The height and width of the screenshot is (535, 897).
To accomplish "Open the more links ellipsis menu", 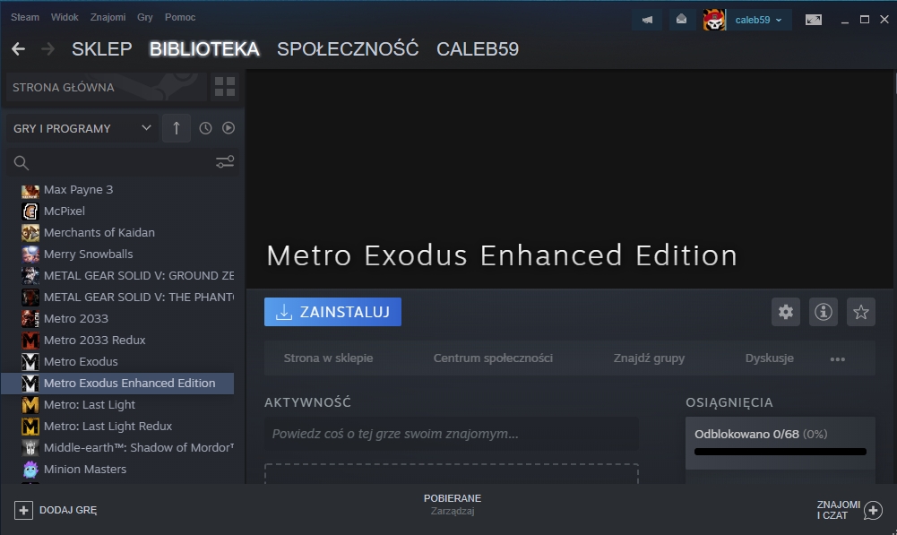I will pyautogui.click(x=838, y=358).
